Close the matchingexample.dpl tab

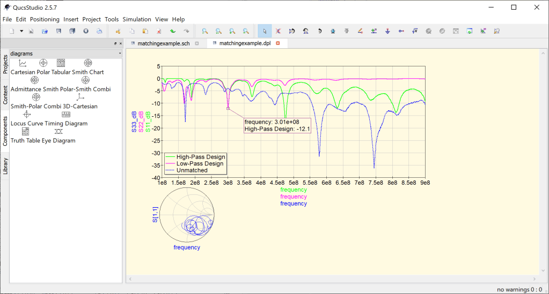coord(278,43)
